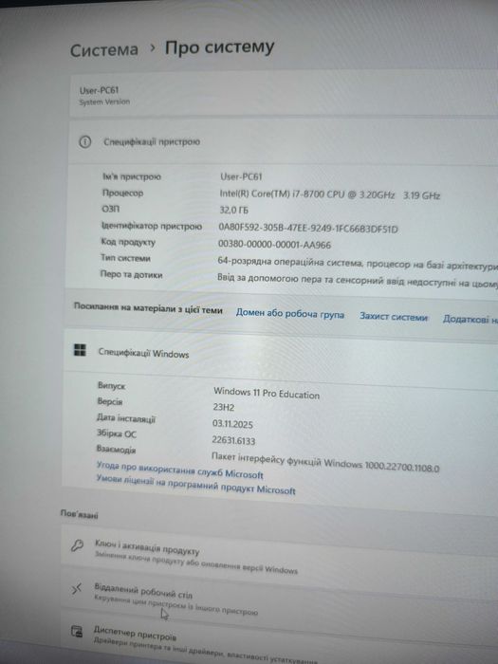Image resolution: width=498 pixels, height=664 pixels.
Task: Go back to Система breadcrumb
Action: 104,50
